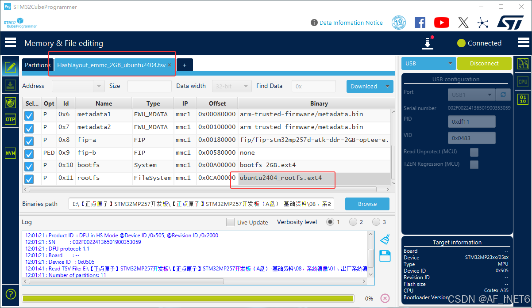Add a new tab with plus
Screen dimensions: 532x308
point(185,65)
